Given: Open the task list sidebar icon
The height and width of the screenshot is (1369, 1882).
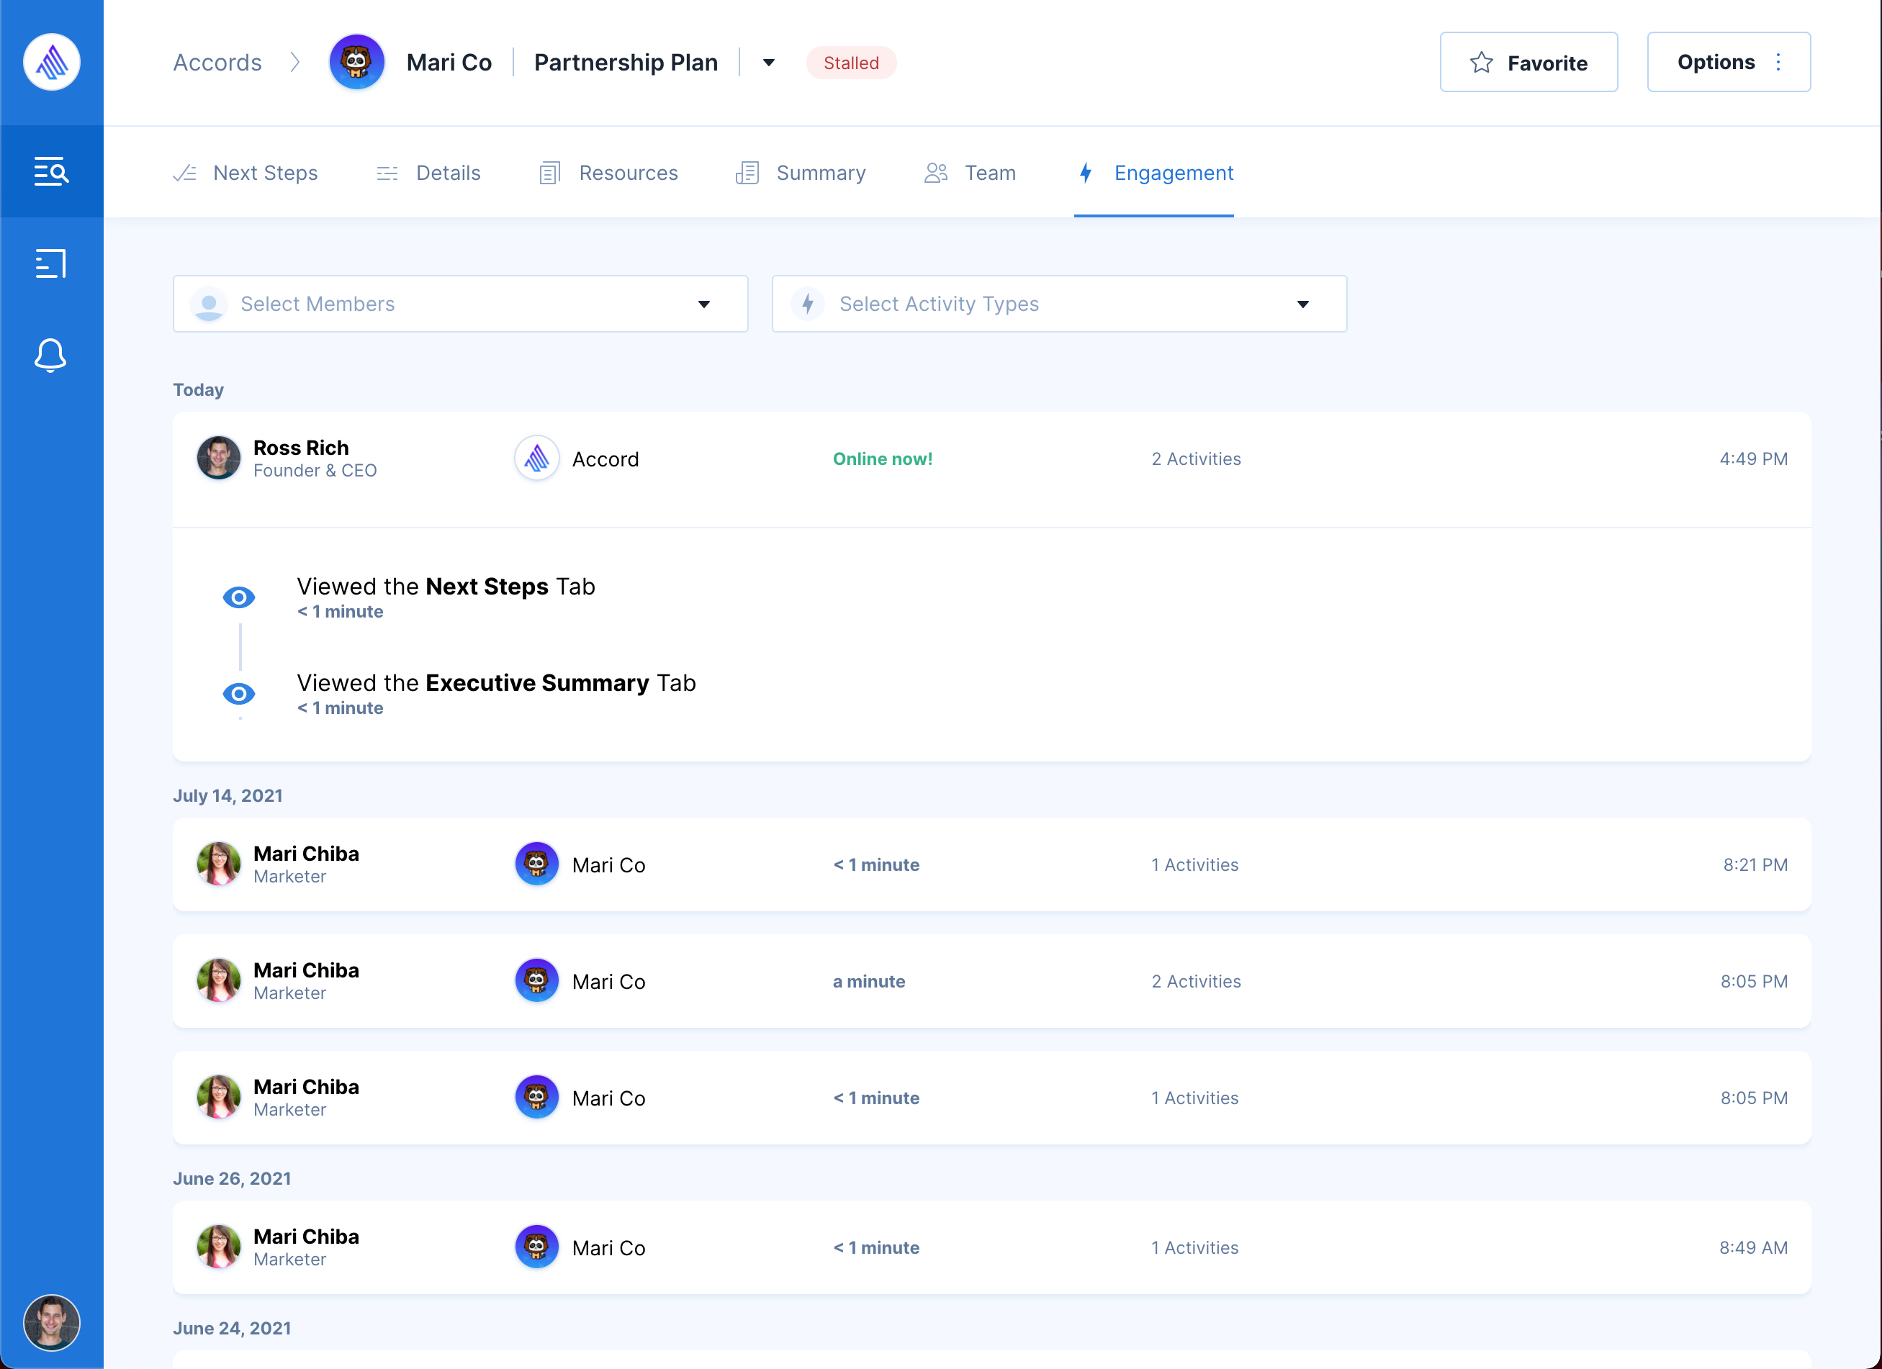Looking at the screenshot, I should (x=51, y=264).
